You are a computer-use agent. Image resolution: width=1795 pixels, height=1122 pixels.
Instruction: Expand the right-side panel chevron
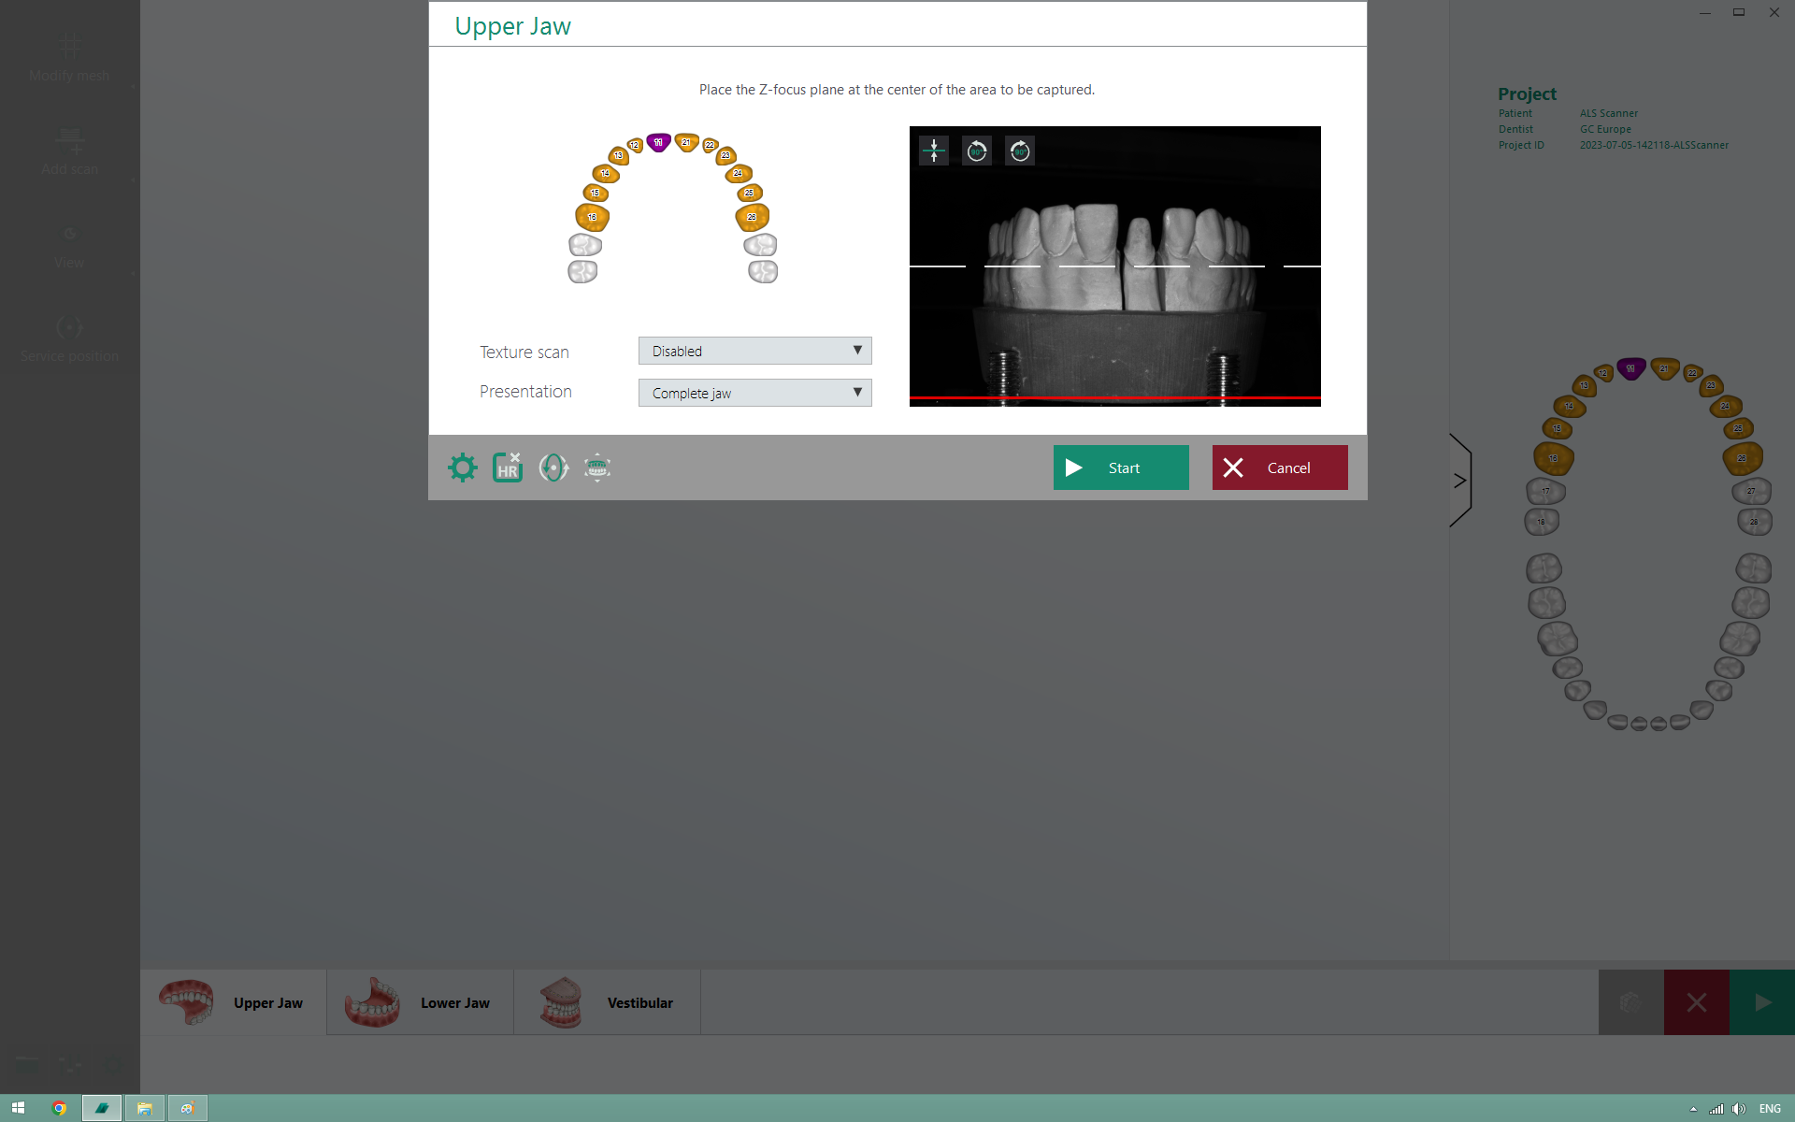tap(1459, 480)
